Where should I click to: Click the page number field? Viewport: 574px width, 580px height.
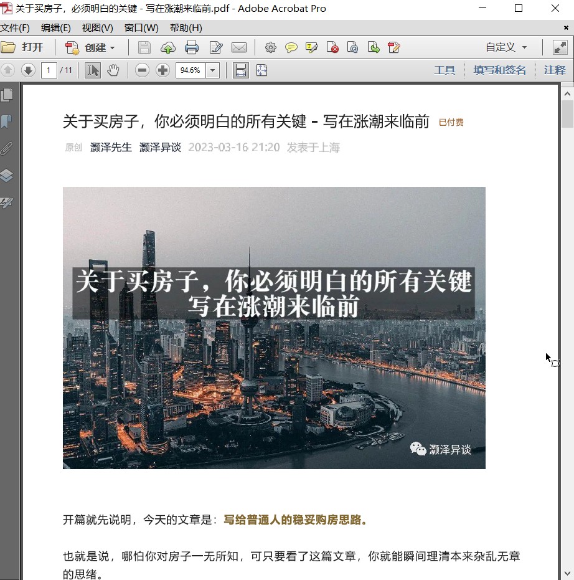coord(49,70)
